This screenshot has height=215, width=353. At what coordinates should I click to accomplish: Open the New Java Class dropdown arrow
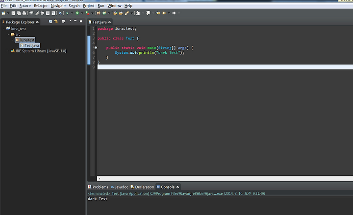(x=109, y=13)
